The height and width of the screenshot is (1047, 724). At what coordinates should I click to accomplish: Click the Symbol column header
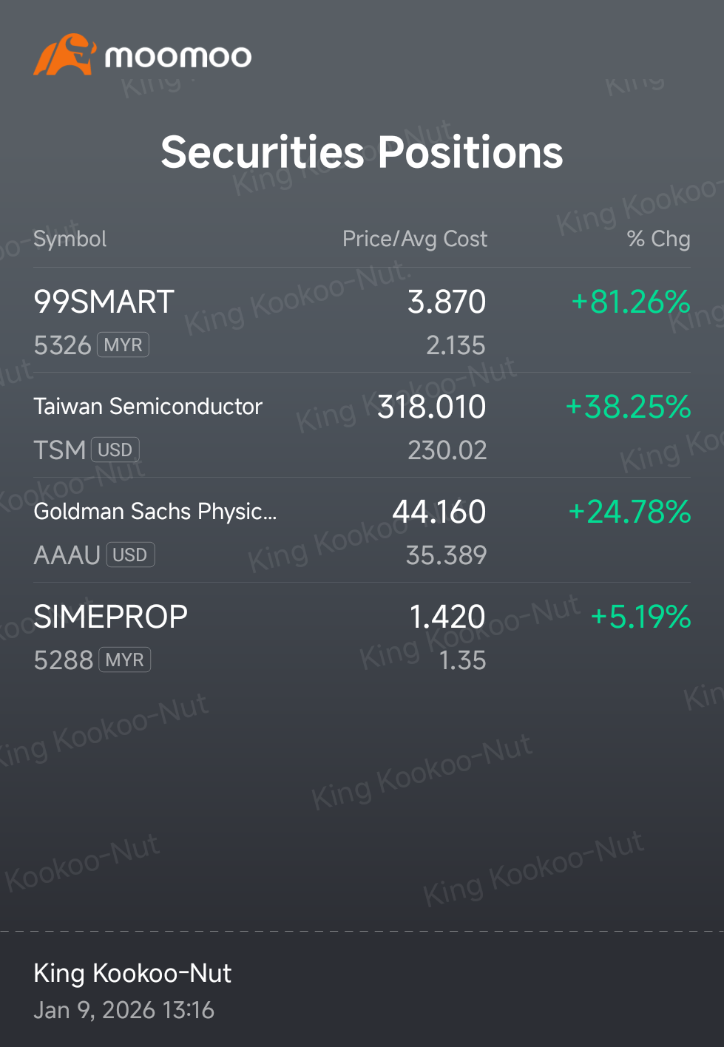point(70,239)
